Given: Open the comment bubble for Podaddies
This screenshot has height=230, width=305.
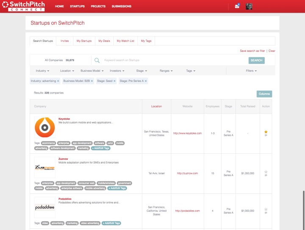Looking at the screenshot, I should 266,213.
